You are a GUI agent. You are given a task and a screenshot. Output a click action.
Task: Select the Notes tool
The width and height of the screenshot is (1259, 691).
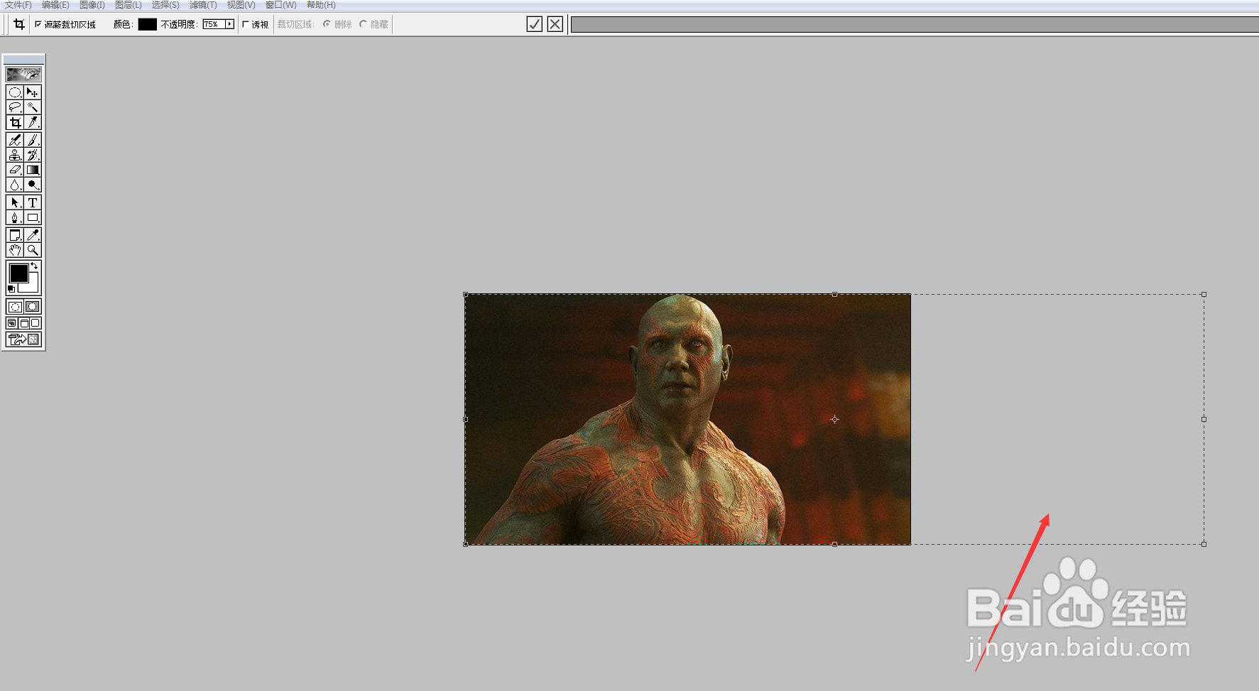tap(15, 235)
